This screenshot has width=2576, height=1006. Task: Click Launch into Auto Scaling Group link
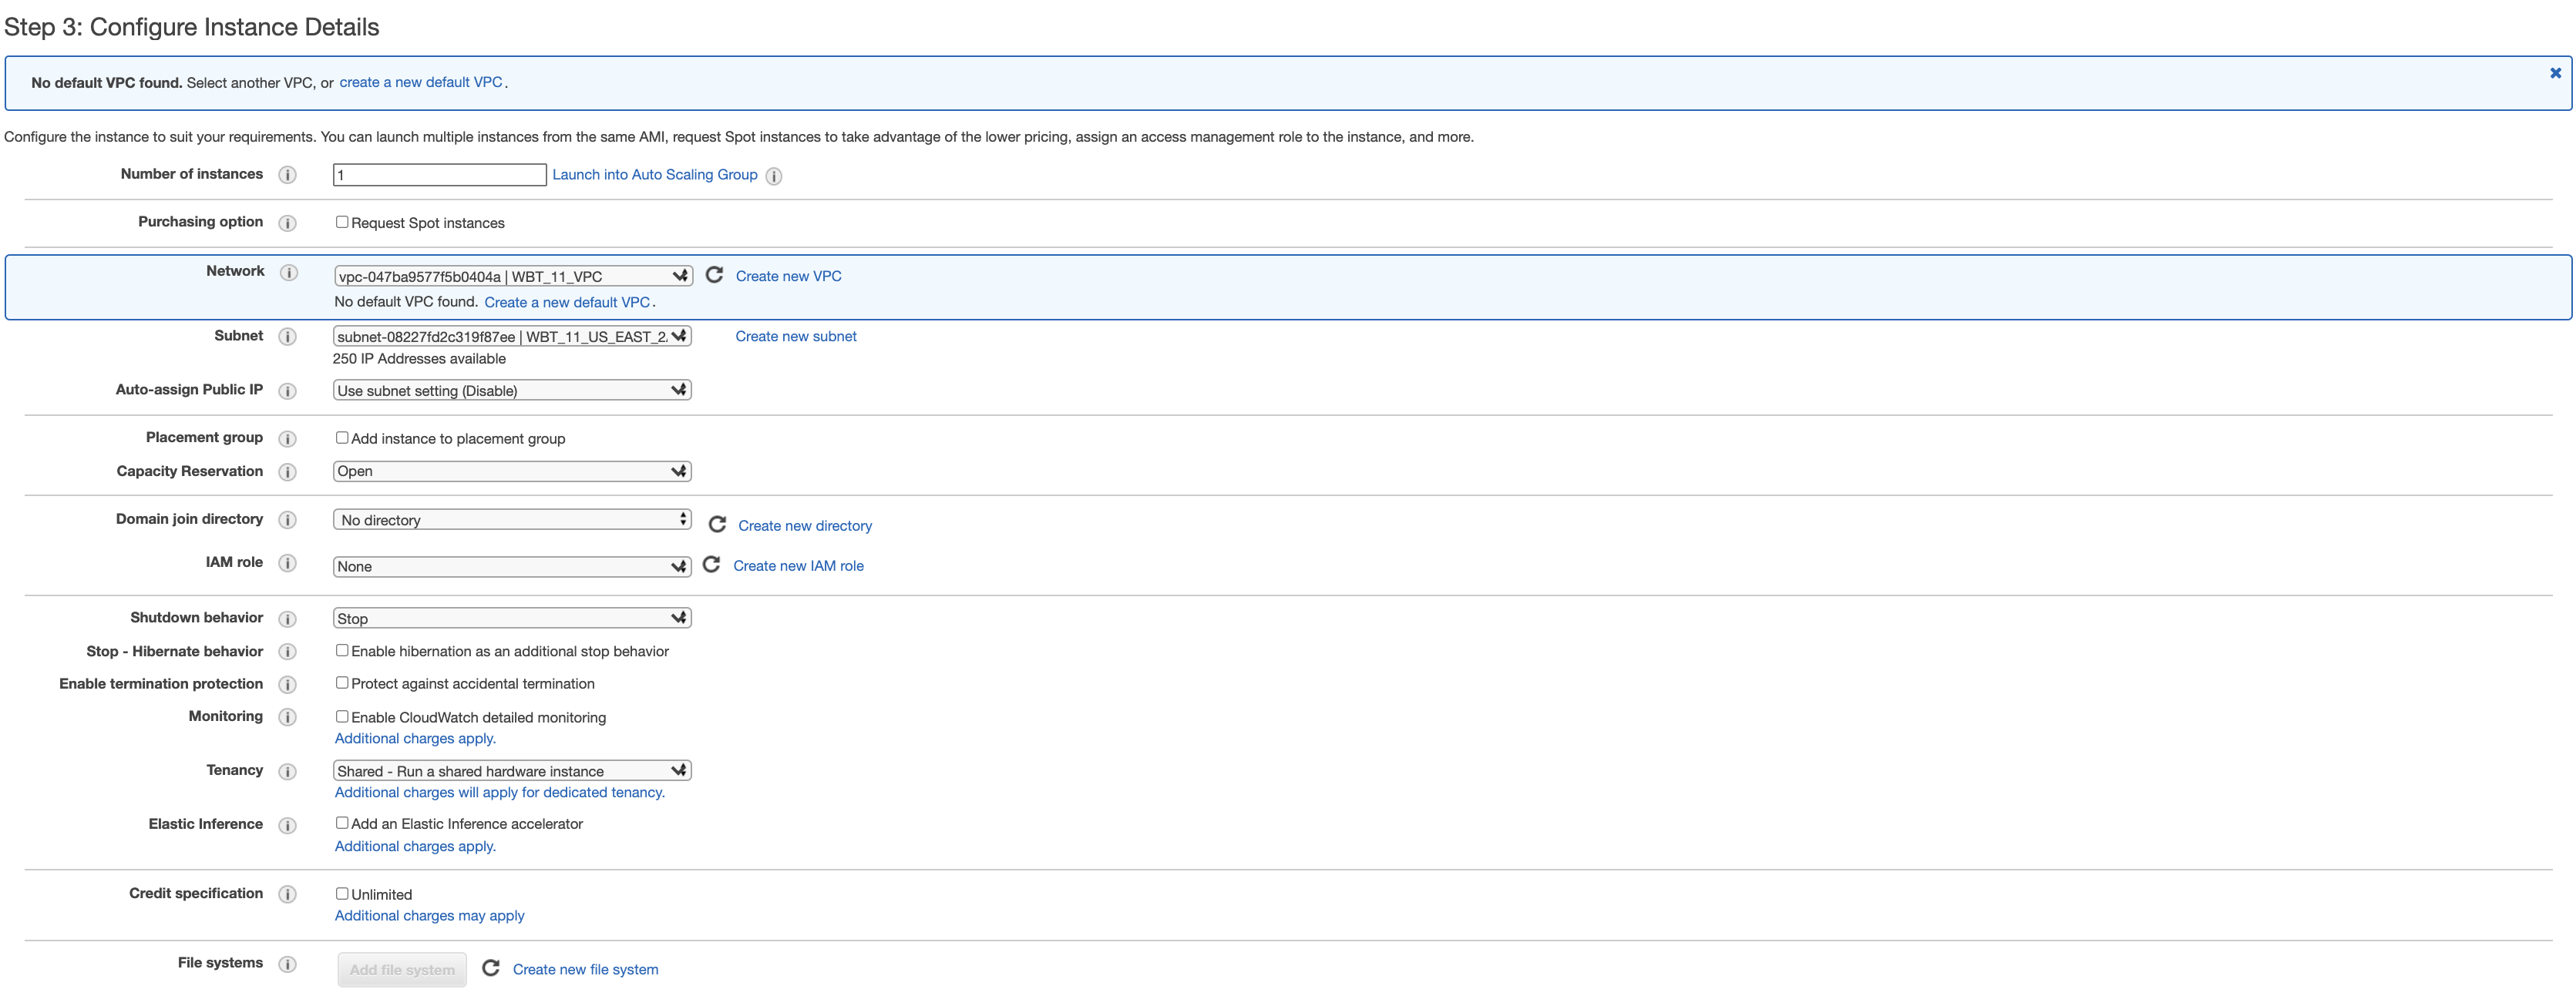point(654,175)
